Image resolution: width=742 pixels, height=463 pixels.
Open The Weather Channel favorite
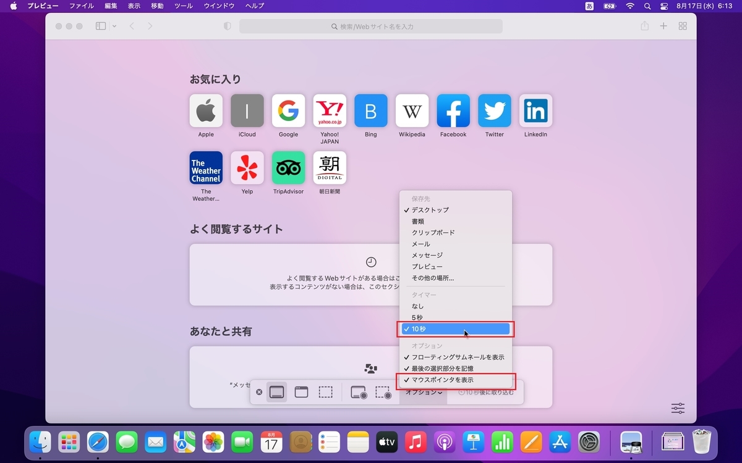[206, 167]
